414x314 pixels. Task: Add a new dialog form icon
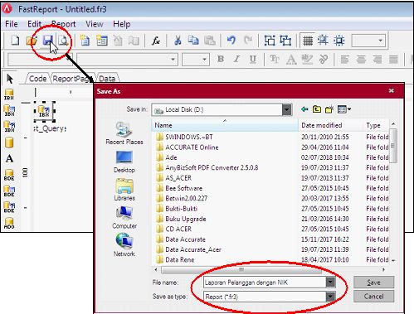102,41
